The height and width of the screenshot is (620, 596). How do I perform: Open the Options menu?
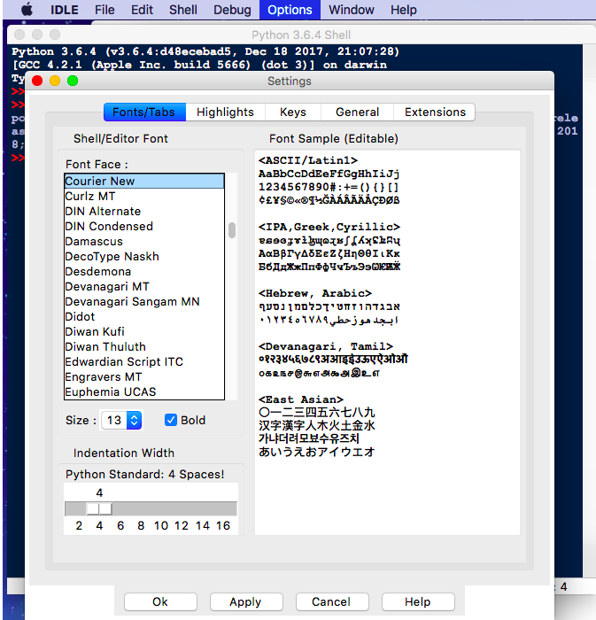290,10
